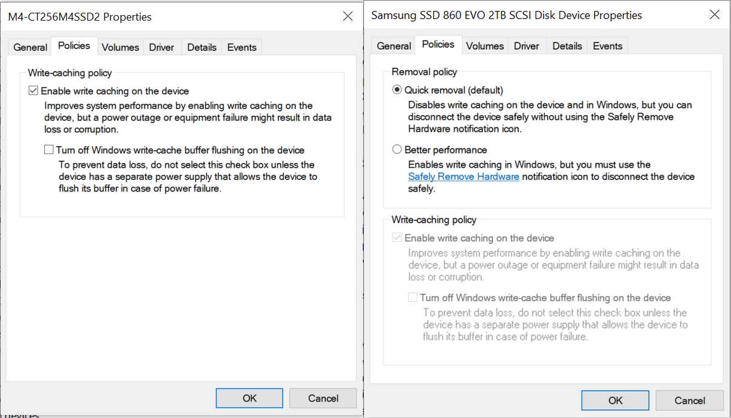
Task: Open General tab in Samsung SSD Properties
Action: [x=394, y=46]
